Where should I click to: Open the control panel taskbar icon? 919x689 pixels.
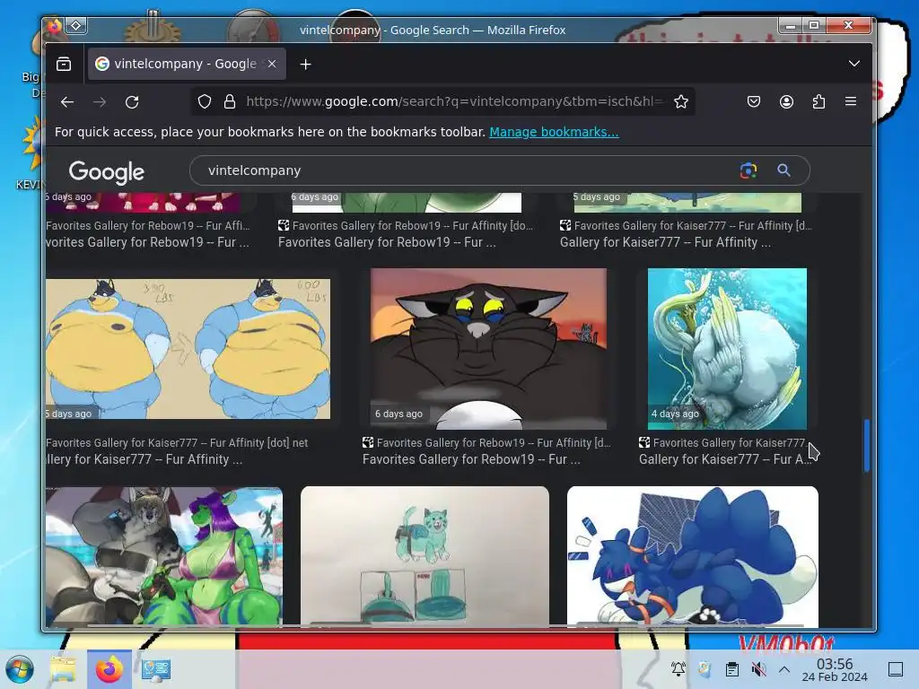(x=156, y=669)
